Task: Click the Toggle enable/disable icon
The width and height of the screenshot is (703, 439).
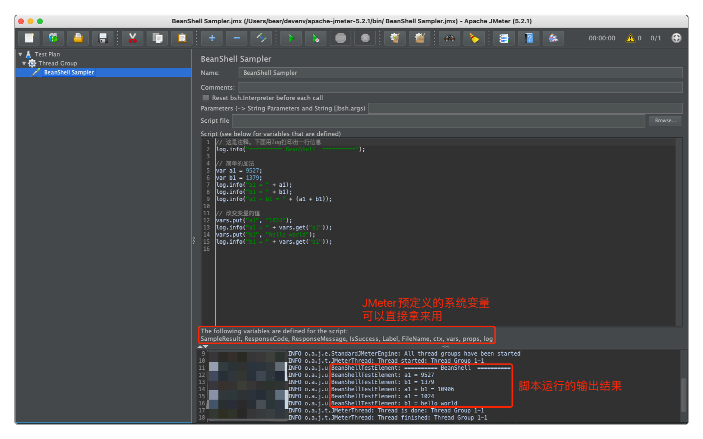Action: pos(261,38)
